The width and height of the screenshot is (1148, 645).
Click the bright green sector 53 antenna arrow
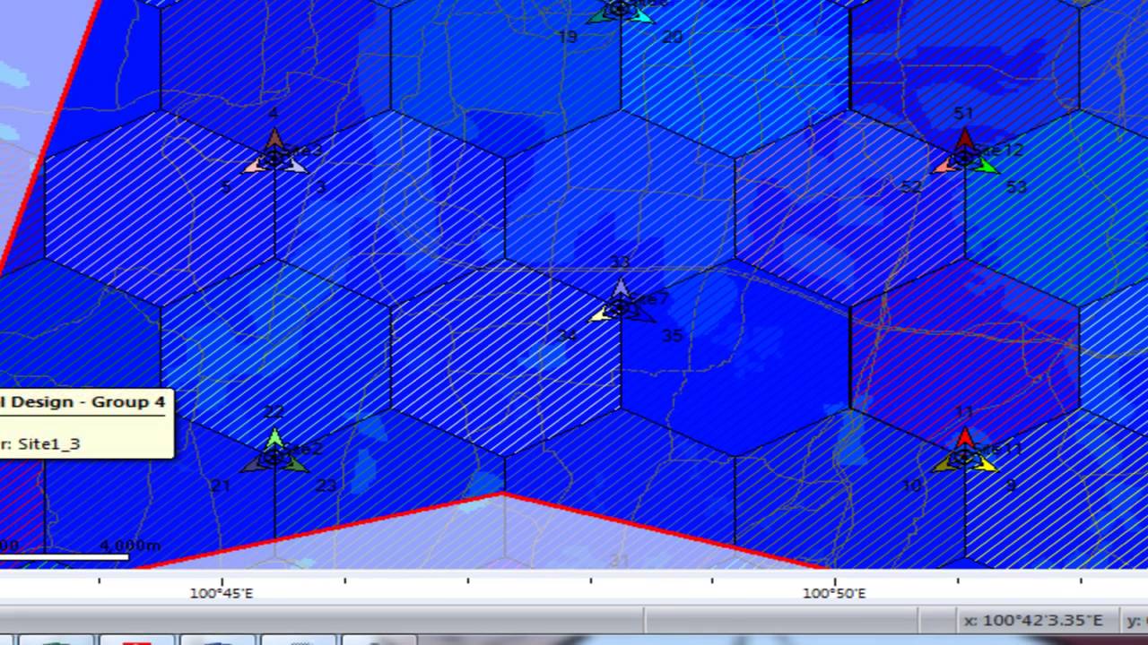986,167
